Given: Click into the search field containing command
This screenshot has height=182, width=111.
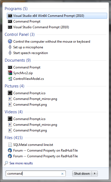Looking at the screenshot, I should point(33,174).
